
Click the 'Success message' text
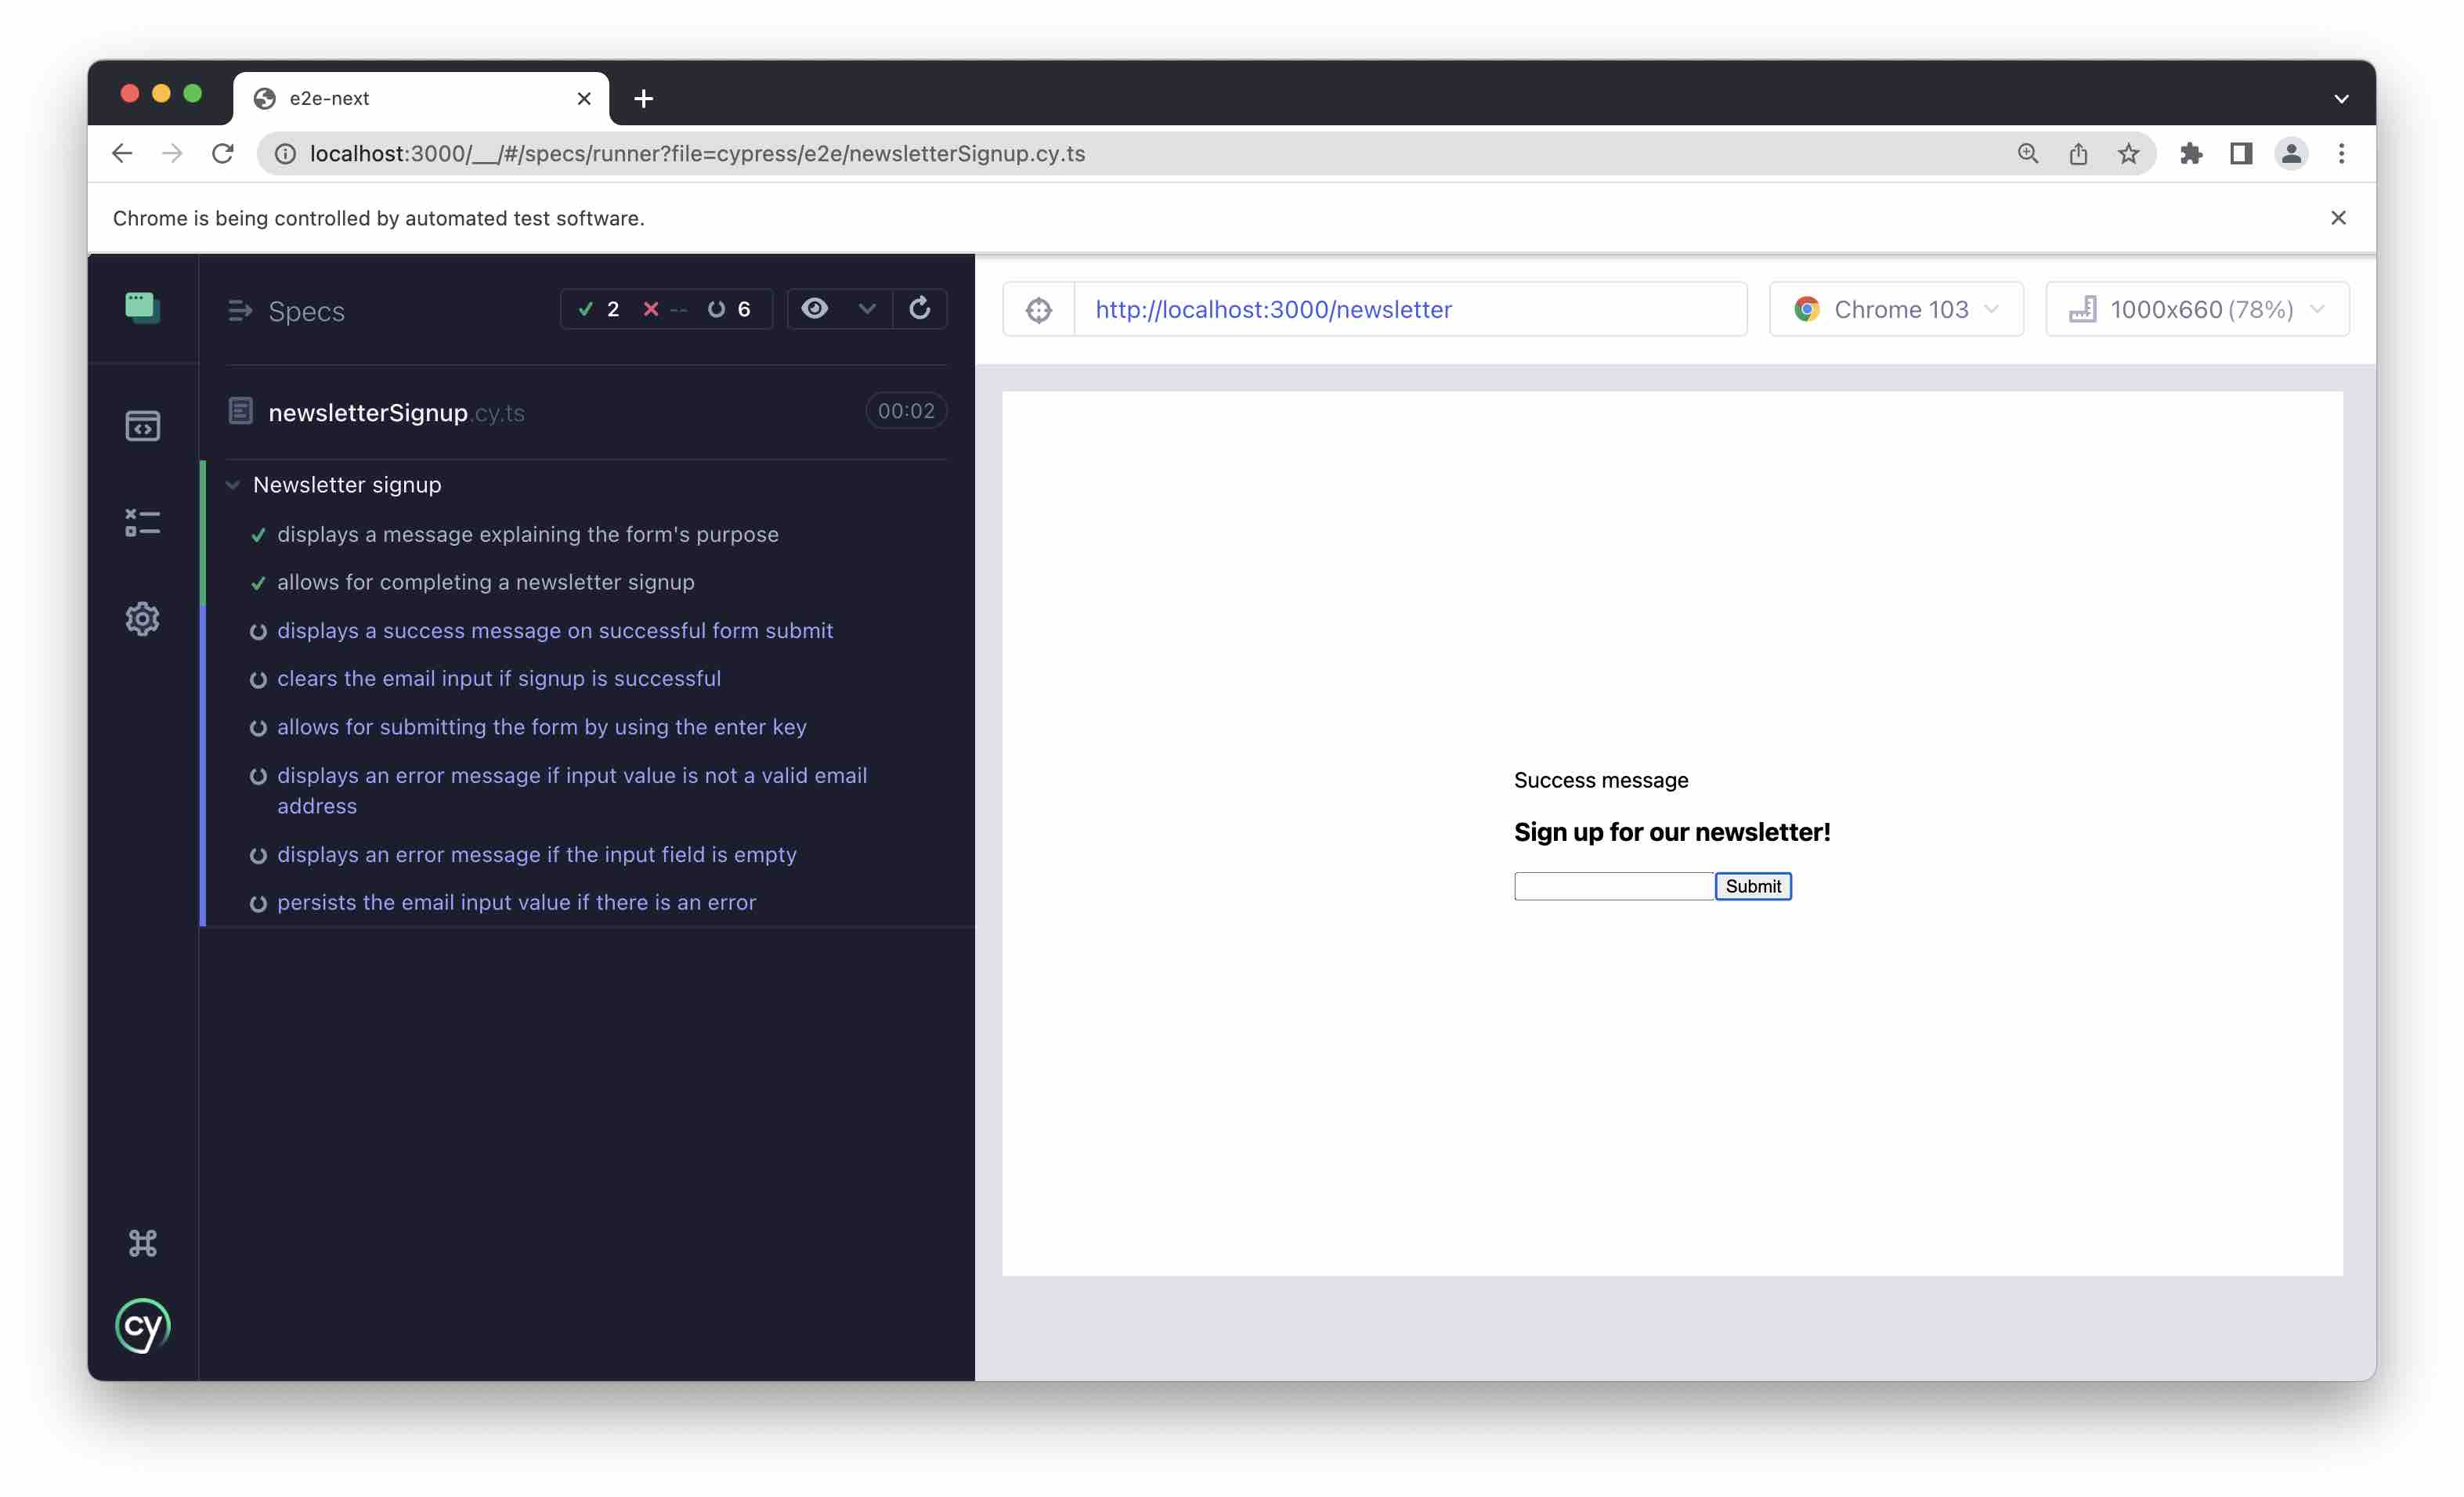(x=1600, y=781)
